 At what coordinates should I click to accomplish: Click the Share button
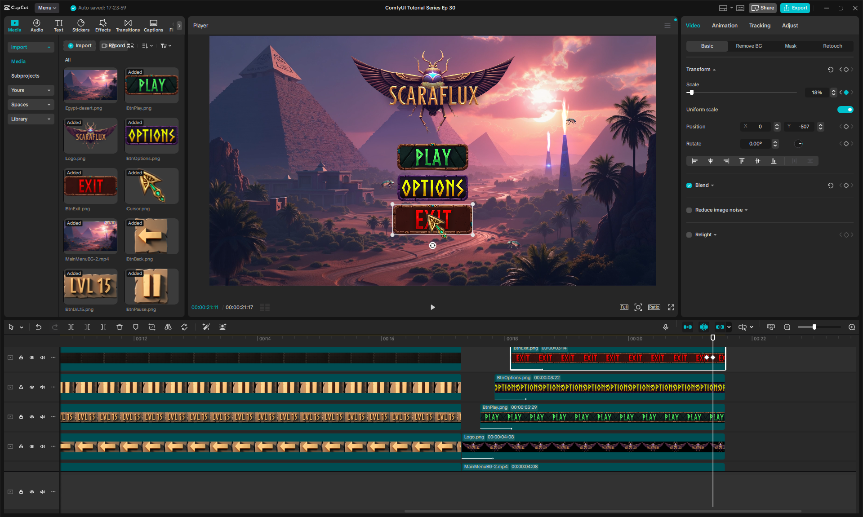coord(763,8)
